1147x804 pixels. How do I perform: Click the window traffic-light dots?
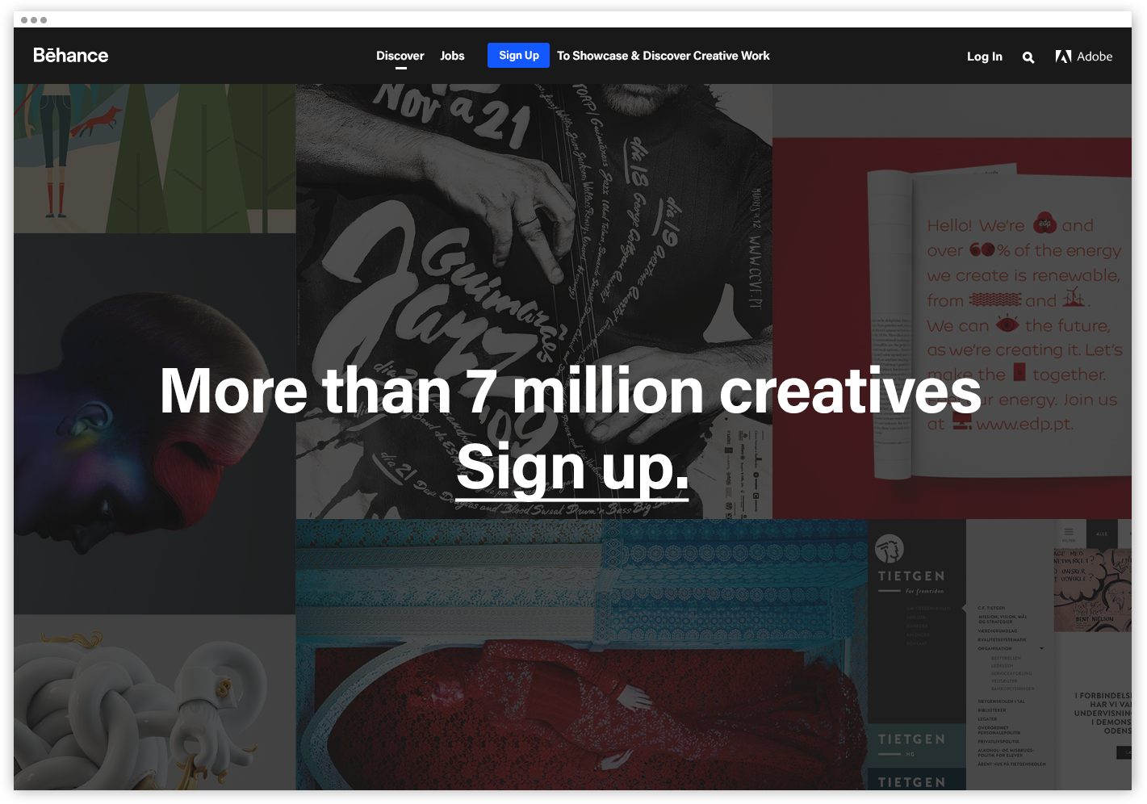point(34,19)
